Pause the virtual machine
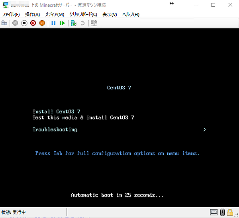Screen dimensions: 239x218 pos(53,23)
